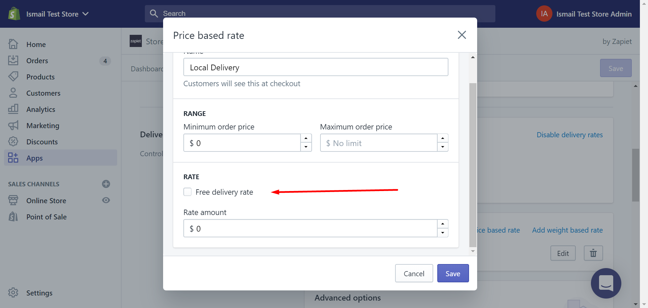Click the dialog scrollbar up arrow
The image size is (648, 308).
(473, 57)
